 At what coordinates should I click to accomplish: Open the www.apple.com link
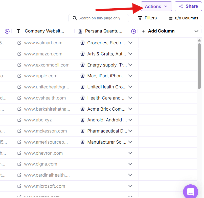tap(41, 76)
